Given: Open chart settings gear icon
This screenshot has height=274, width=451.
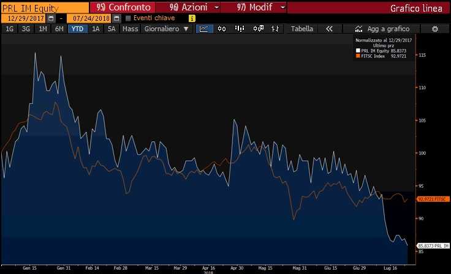Looking at the screenshot, I should tap(435, 29).
